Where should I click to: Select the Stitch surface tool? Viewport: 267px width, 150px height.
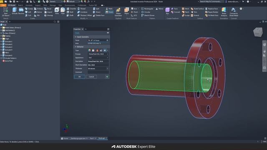(185, 9)
